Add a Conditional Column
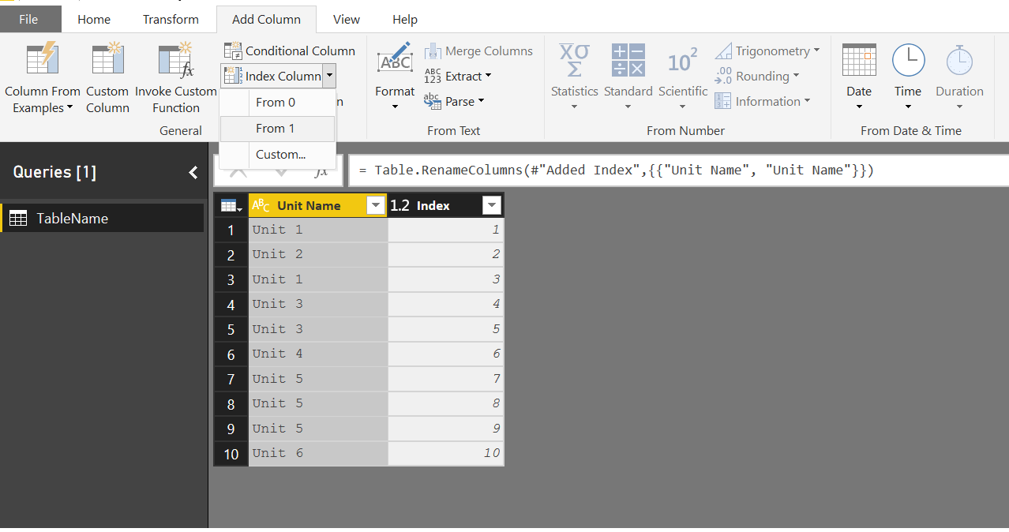The image size is (1009, 532). coord(290,51)
